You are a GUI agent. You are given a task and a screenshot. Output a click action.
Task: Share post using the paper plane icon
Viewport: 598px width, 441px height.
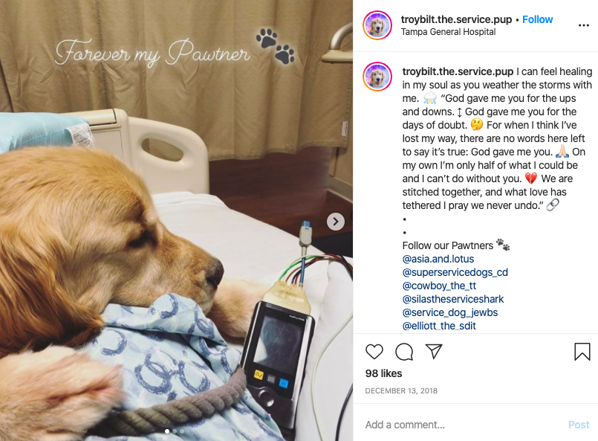[x=434, y=351]
